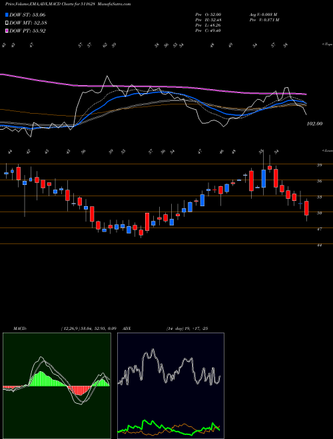Click the white DOW MT legend swatch
333x439 pixels.
click(7, 23)
